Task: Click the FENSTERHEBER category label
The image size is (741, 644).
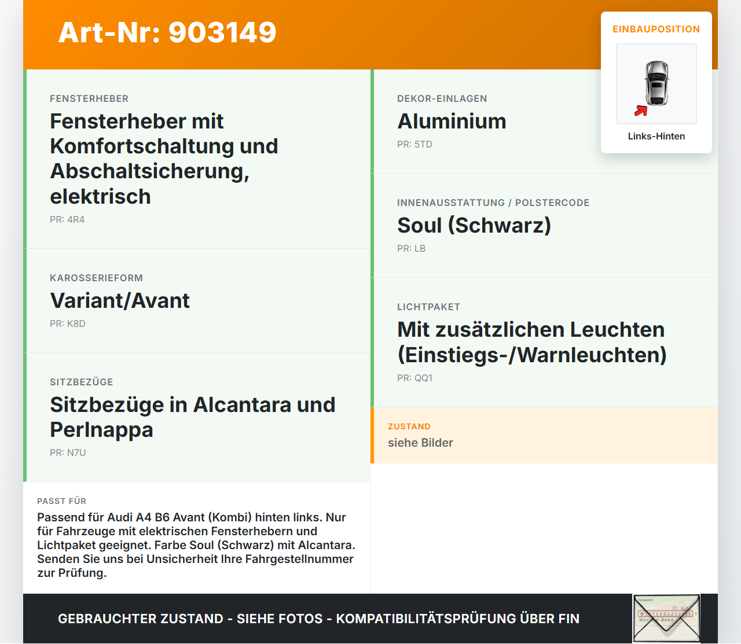Action: tap(89, 98)
